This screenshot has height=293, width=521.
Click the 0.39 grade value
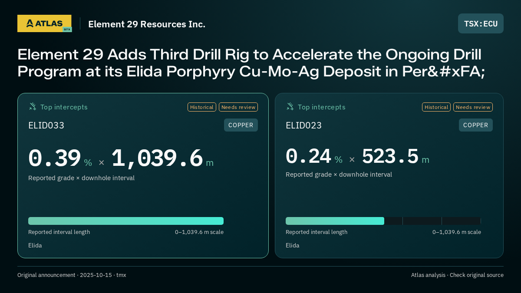pos(55,158)
